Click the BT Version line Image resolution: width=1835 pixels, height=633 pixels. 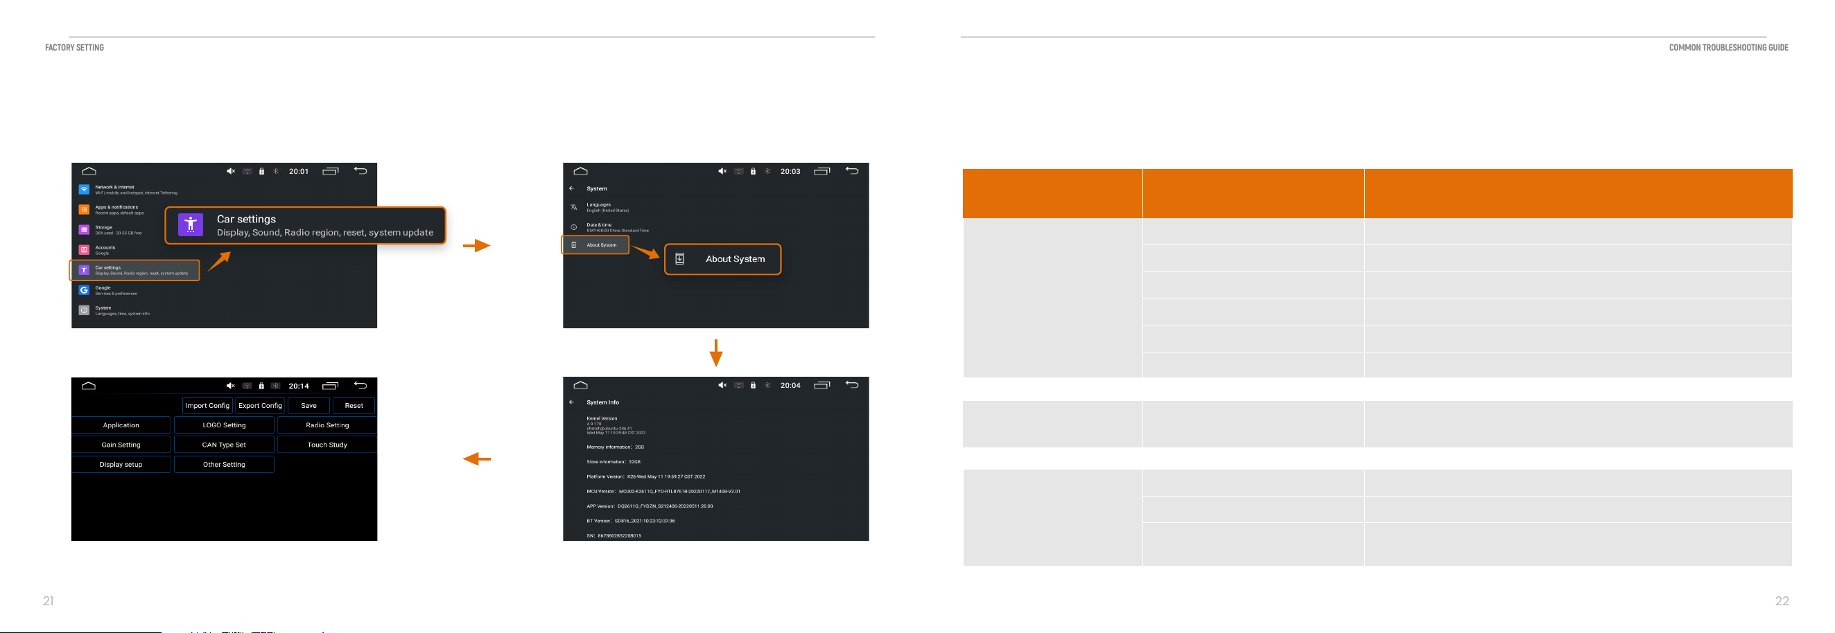tap(630, 521)
